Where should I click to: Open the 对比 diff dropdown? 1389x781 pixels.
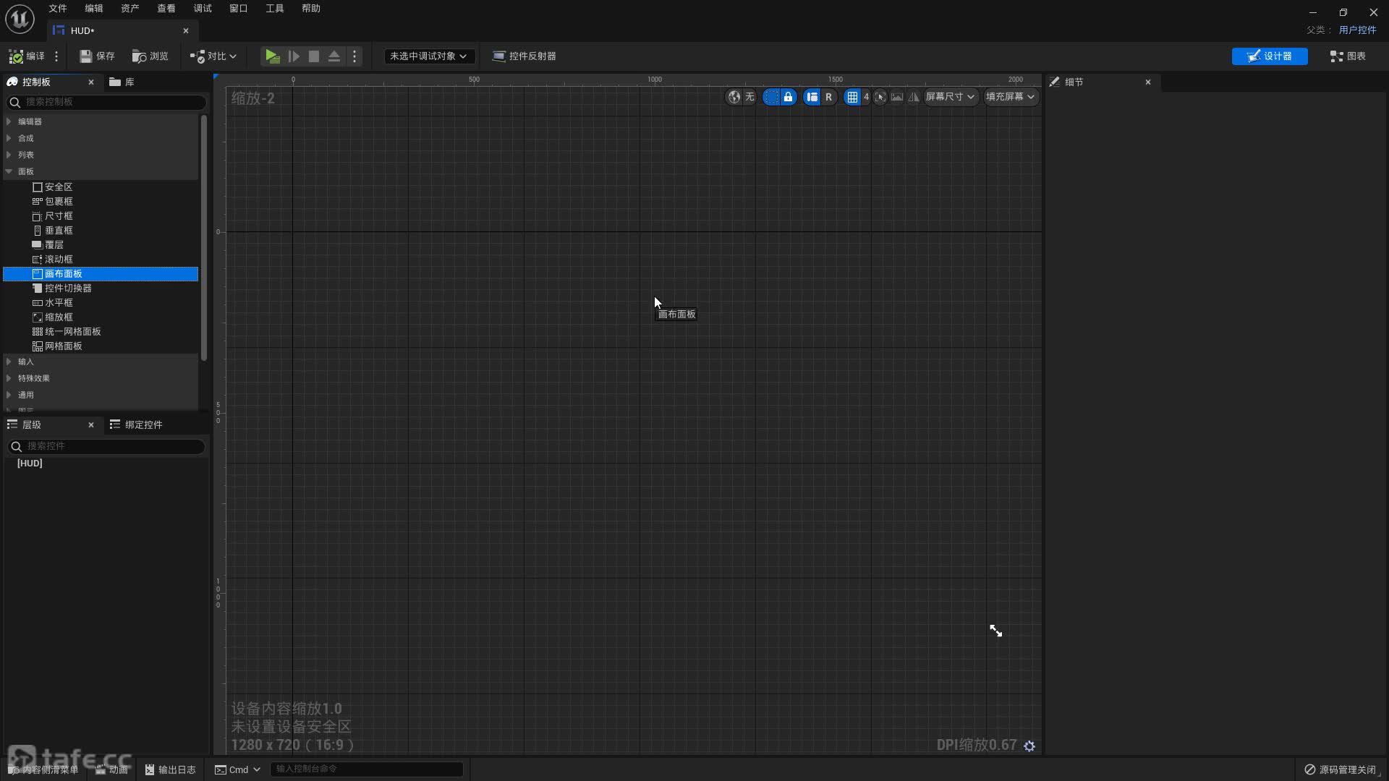[x=213, y=56]
